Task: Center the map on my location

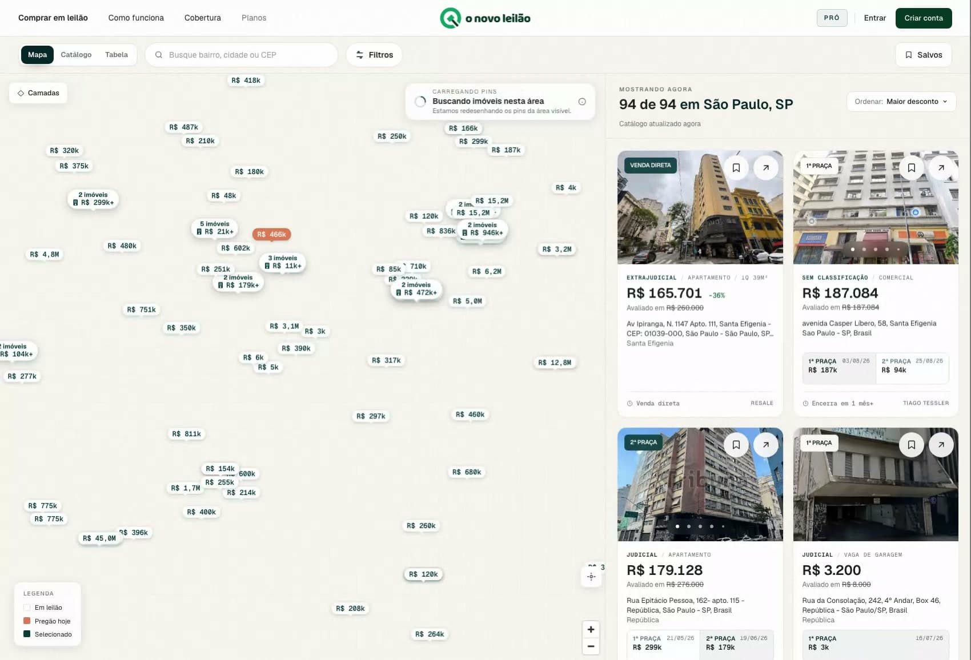Action: (591, 577)
